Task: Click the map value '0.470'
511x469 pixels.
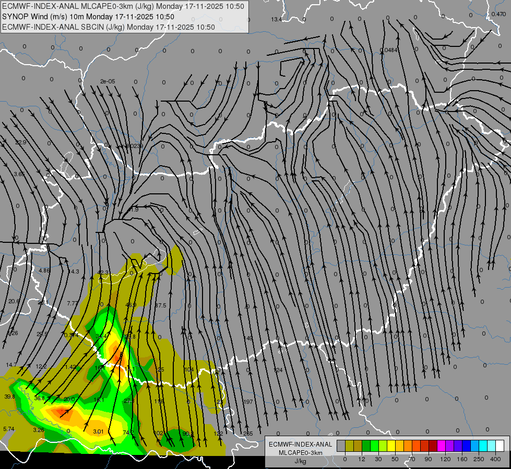Action: click(x=498, y=14)
